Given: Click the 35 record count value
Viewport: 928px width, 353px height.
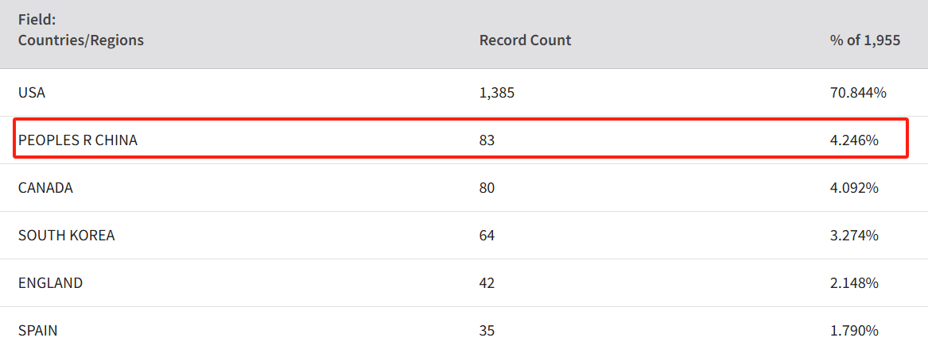Looking at the screenshot, I should [x=487, y=331].
